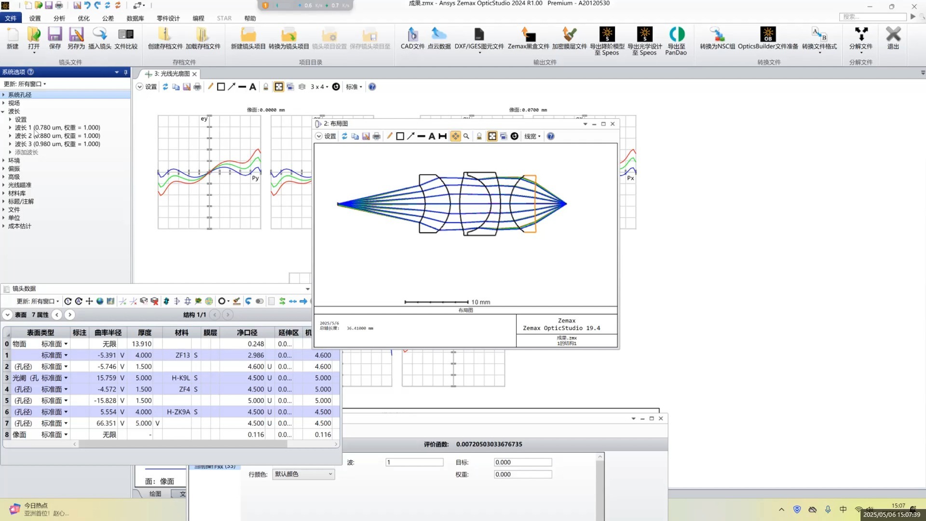The image size is (926, 521).
Task: Expand the 视场 tree node
Action: click(x=4, y=103)
